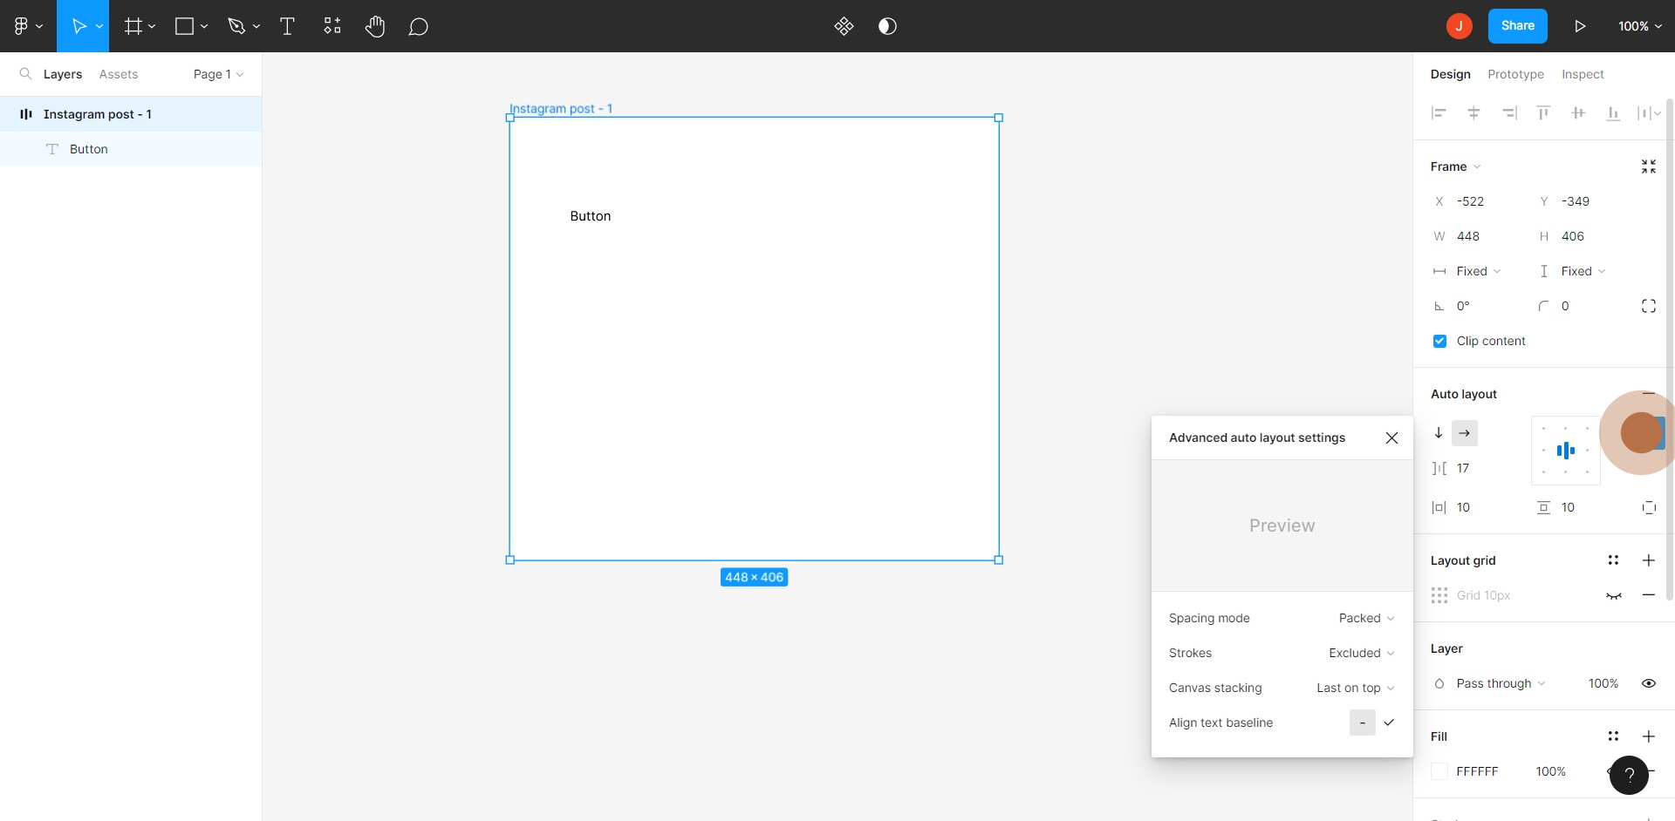
Task: Click independent corner radius icon
Action: (x=1648, y=306)
